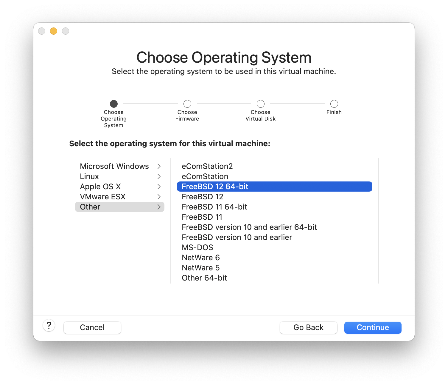Image resolution: width=448 pixels, height=385 pixels.
Task: Click the Choose Firmware step circle
Action: tap(187, 104)
